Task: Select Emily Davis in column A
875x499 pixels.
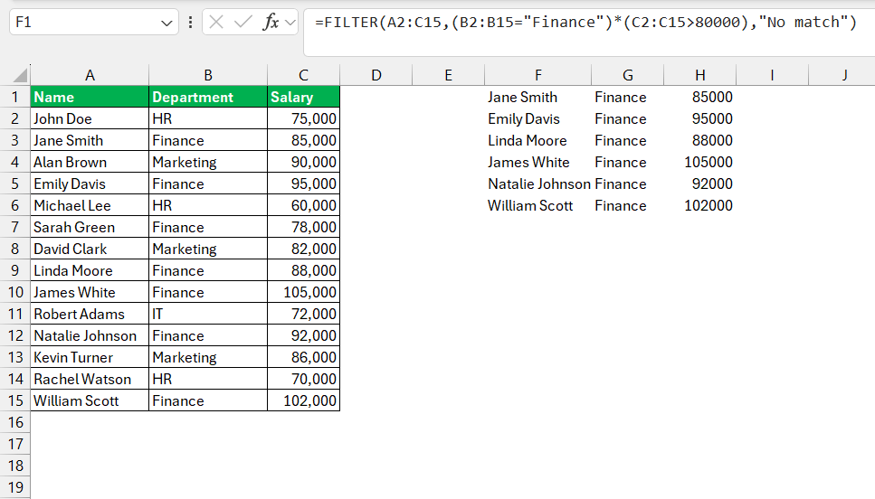Action: point(90,184)
